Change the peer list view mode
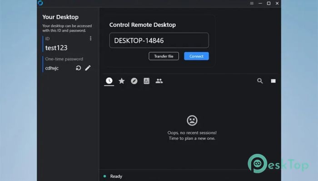Image resolution: width=318 pixels, height=181 pixels. point(273,81)
